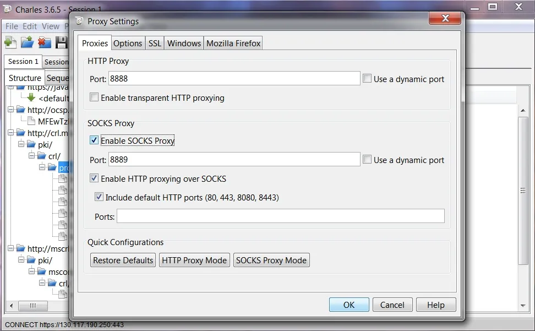Collapse the http://crl.m tree node

point(11,133)
